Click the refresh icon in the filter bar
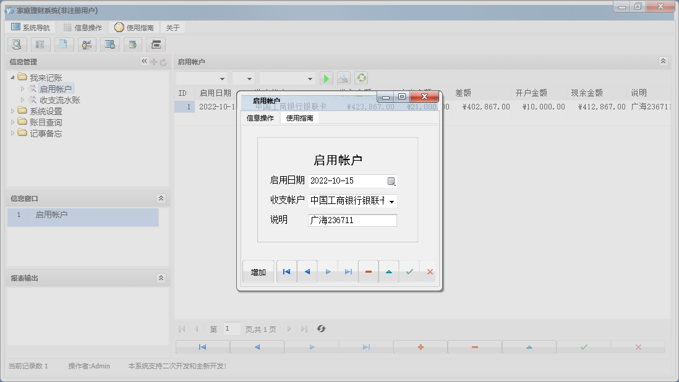 (x=361, y=77)
